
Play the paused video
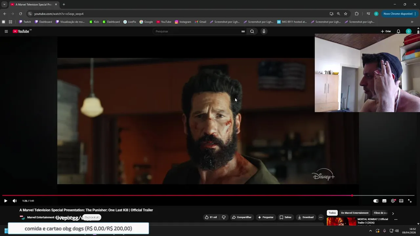click(x=6, y=201)
